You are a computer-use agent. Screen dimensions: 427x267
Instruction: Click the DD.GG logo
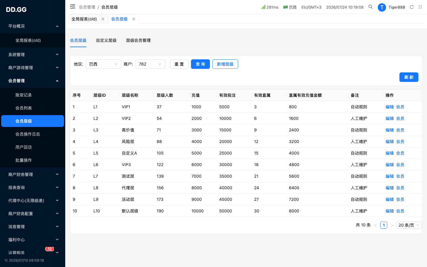coord(16,9)
